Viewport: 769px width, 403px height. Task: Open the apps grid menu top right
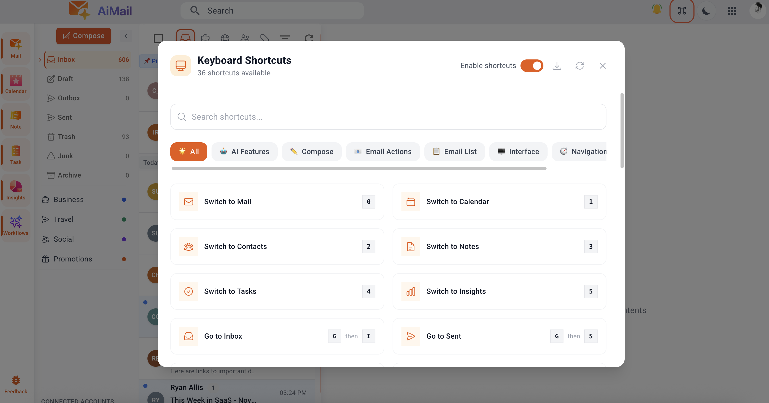pos(732,11)
